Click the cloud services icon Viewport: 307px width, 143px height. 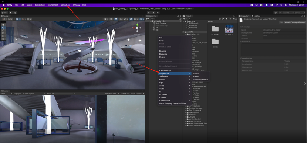tap(11, 13)
